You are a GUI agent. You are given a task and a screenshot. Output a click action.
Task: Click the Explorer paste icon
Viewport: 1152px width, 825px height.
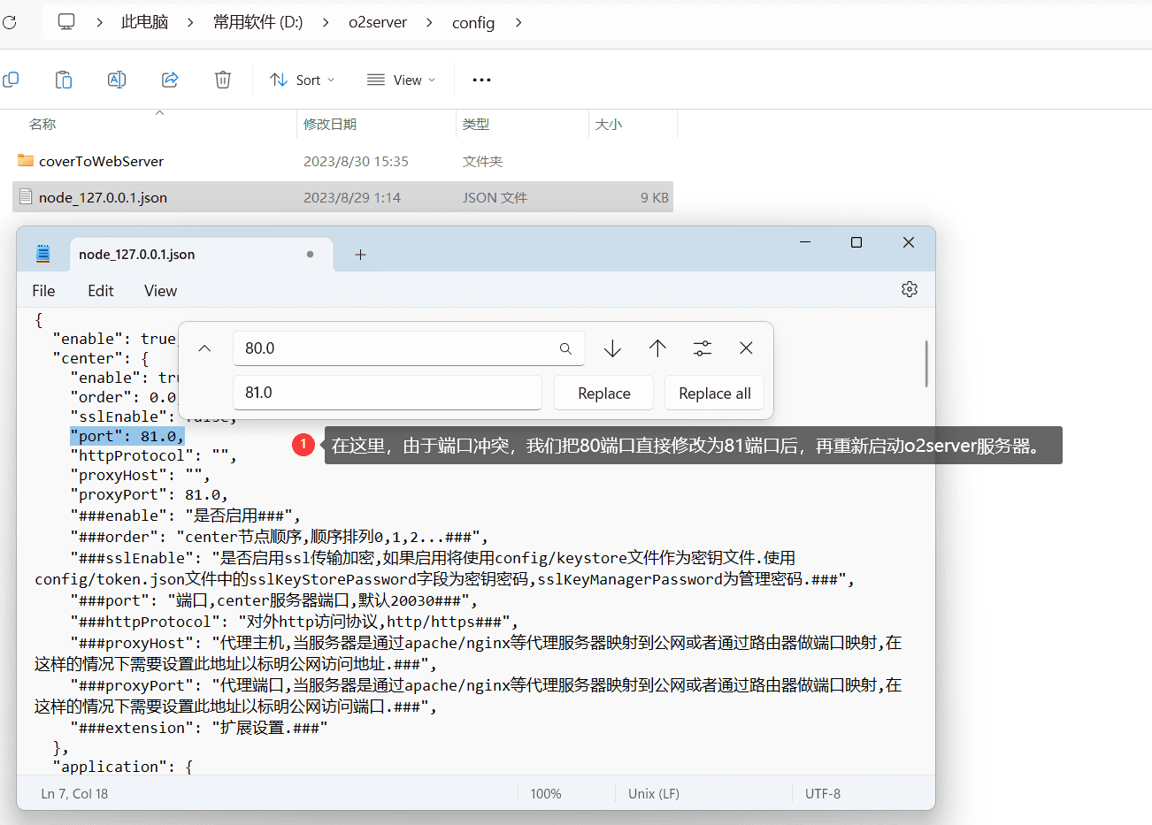pos(64,80)
